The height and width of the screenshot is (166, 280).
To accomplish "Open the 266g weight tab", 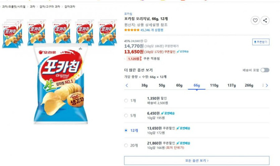I will (249, 86).
